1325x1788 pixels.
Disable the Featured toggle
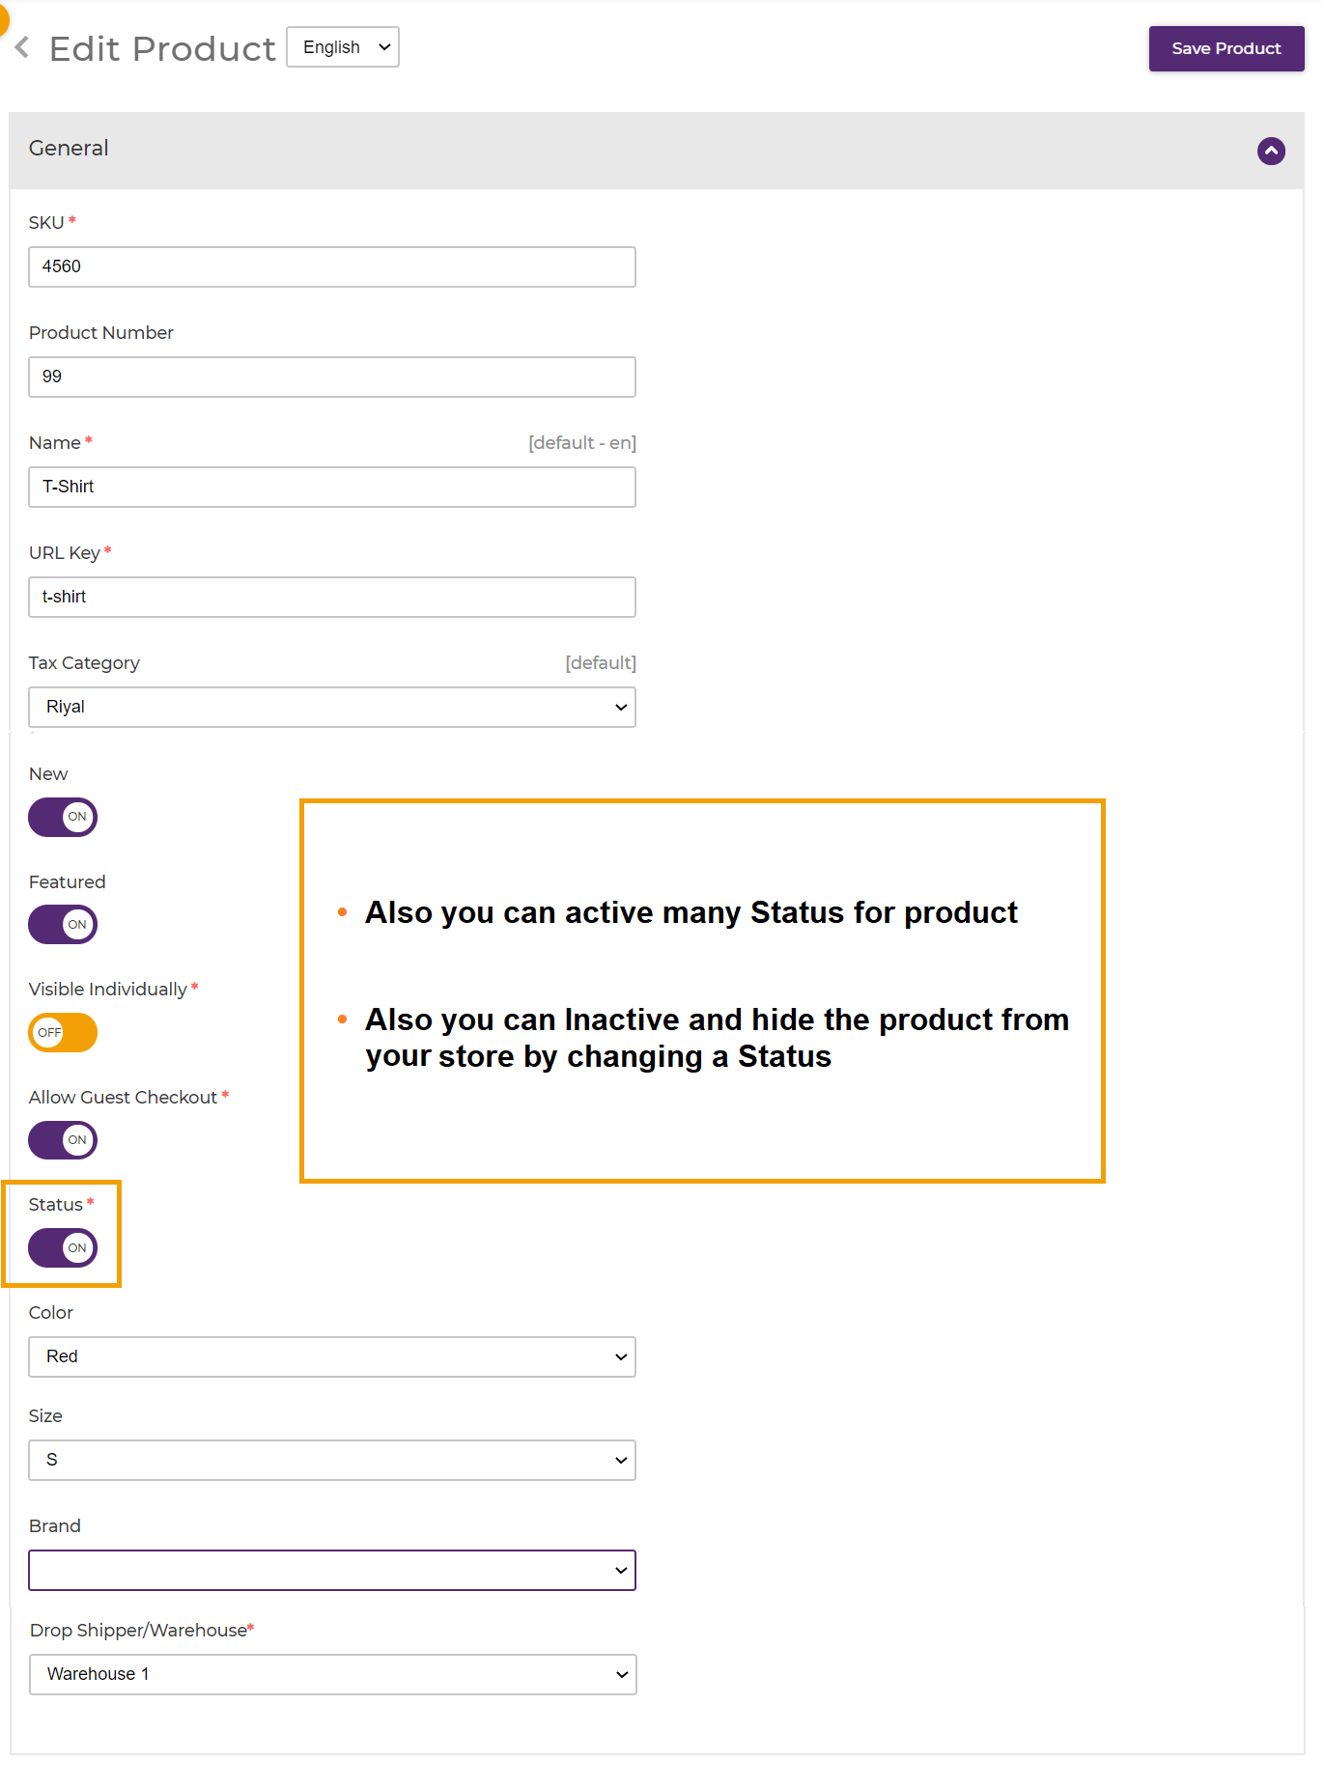point(63,925)
